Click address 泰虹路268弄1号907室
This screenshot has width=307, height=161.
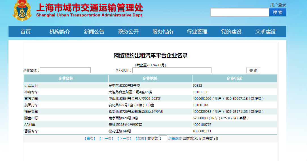point(125,124)
